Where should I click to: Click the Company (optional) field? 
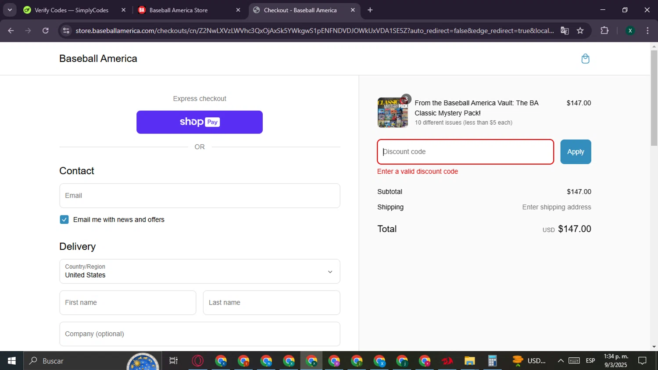(200, 334)
